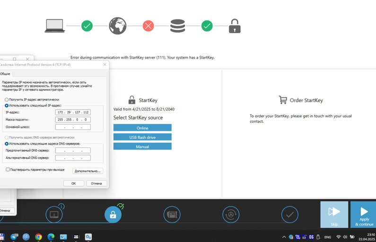The height and width of the screenshot is (242, 376).
Task: Open the third wizard step icon
Action: coord(172,214)
